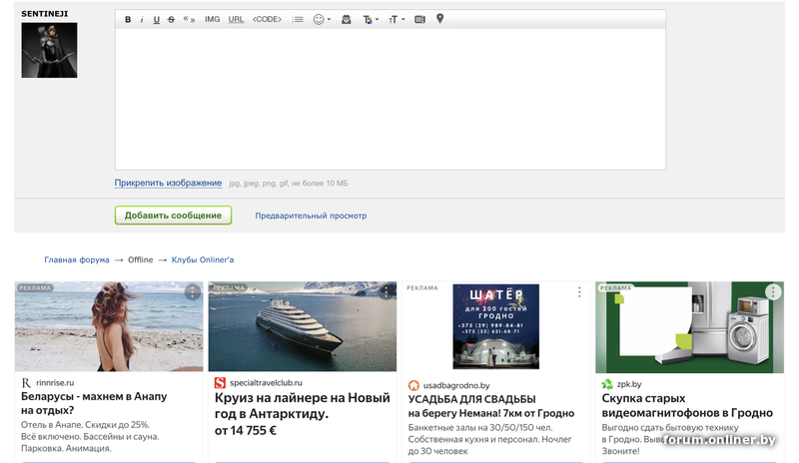Open the appliances zpk.by ad image
799x463 pixels.
(x=689, y=327)
